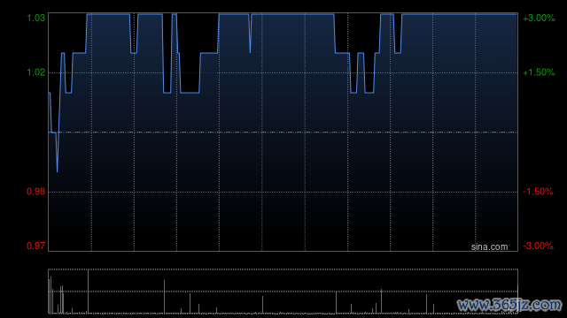Click the +3.00% percentage label
567x318 pixels.
coord(539,18)
